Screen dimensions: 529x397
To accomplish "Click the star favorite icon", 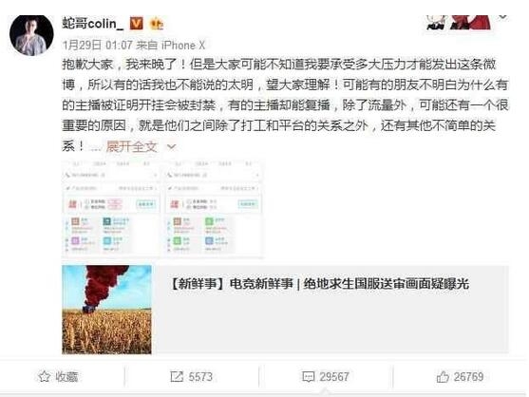I will point(45,376).
